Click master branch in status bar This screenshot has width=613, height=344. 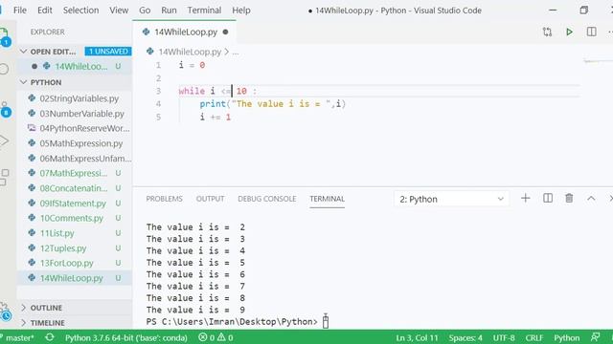[19, 337]
